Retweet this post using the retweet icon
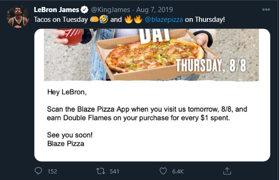 [x=101, y=171]
